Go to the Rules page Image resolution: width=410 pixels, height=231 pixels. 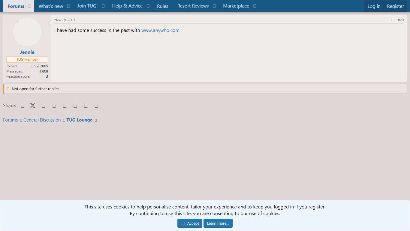[162, 6]
